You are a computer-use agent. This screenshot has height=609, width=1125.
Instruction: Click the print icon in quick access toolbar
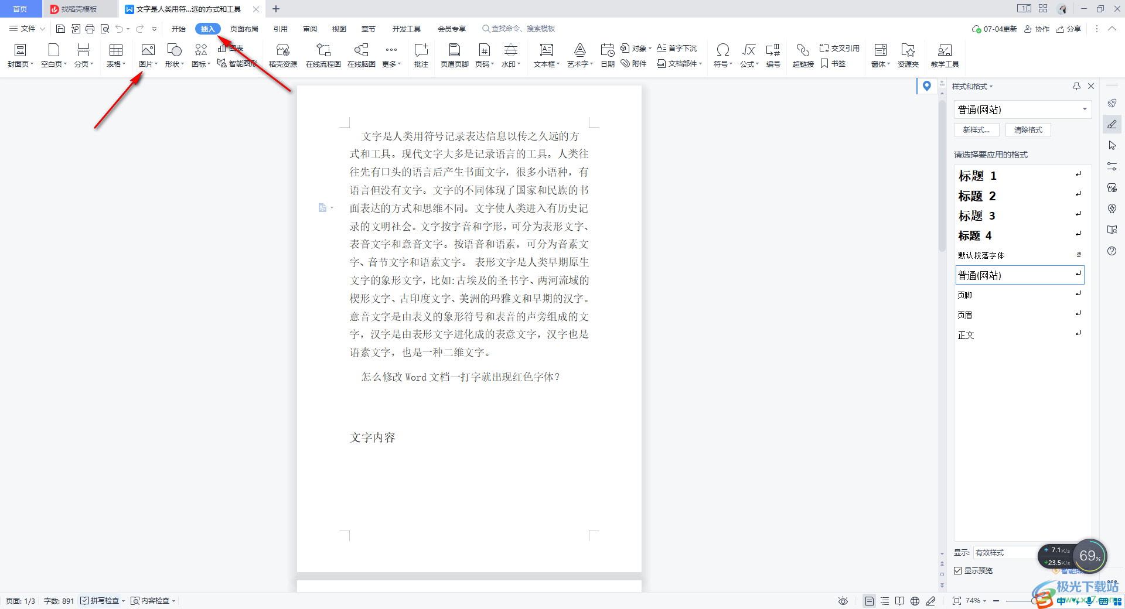(90, 29)
